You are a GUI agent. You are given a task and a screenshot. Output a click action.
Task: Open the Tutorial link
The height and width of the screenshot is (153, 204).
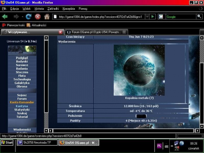[22, 117]
